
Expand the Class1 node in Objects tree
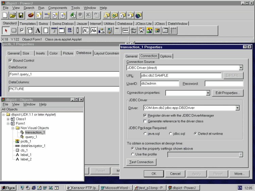[x=8, y=119]
